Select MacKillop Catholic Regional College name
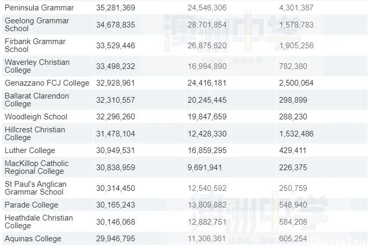 [37, 167]
